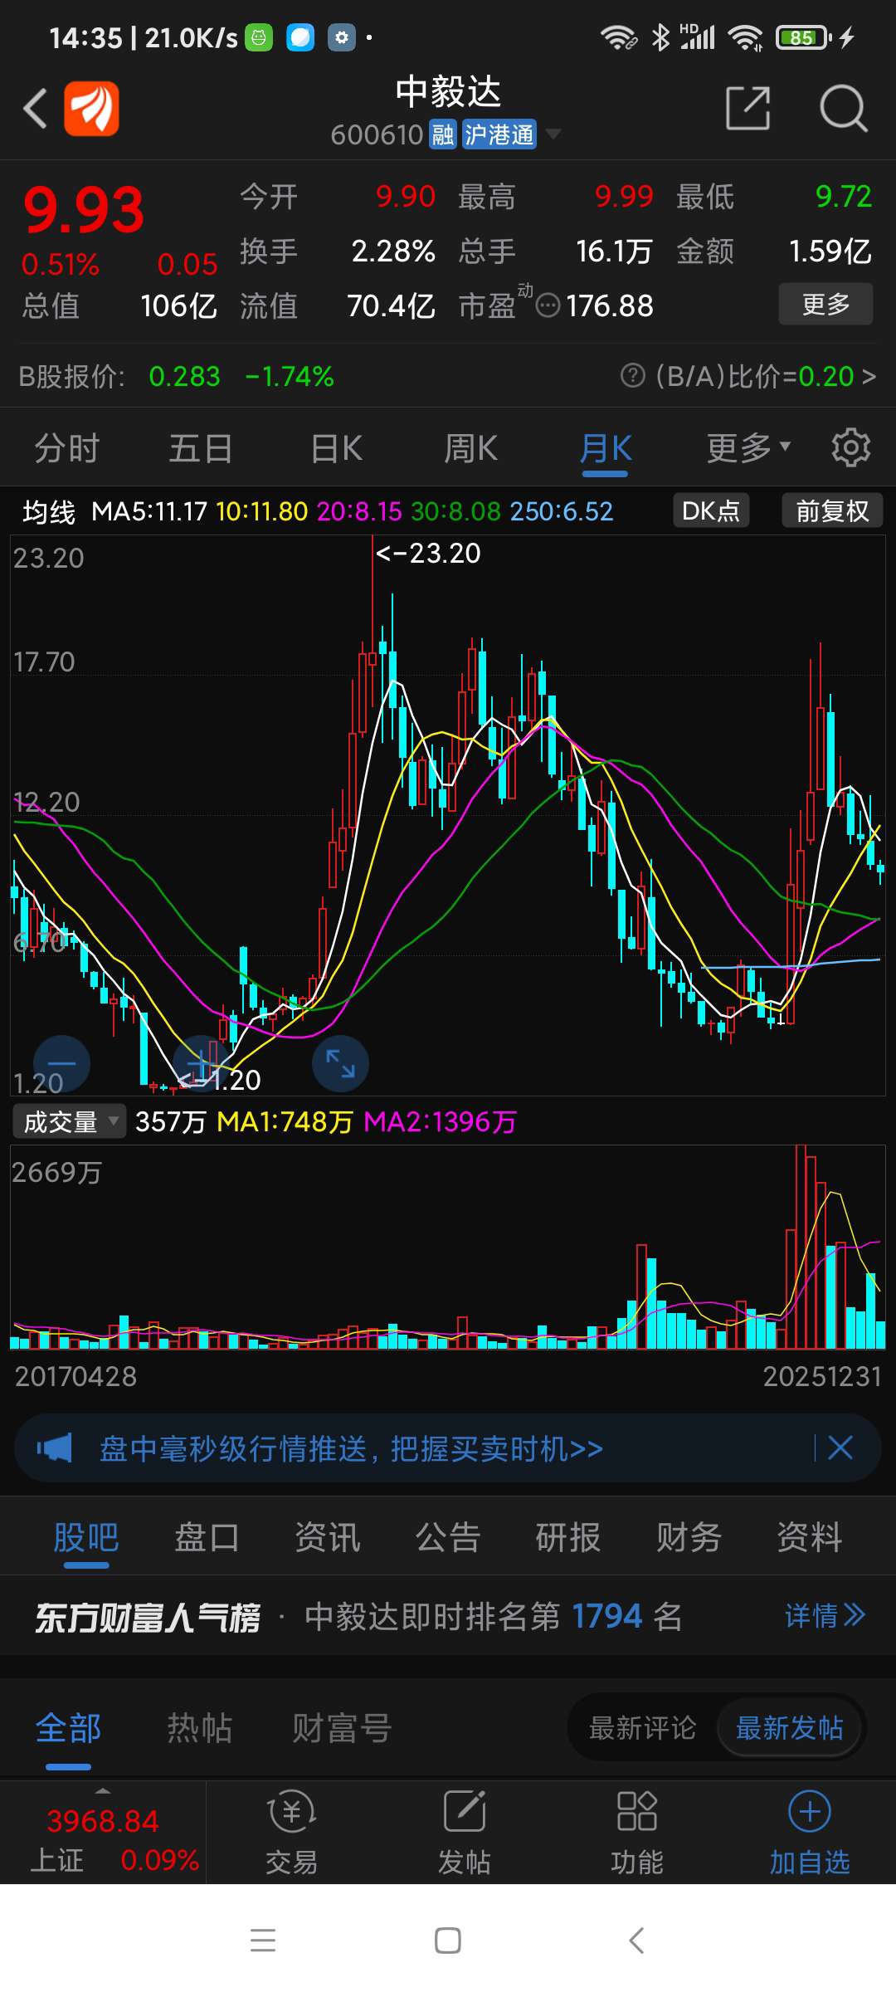Tap the 600610 stock code

pos(377,134)
